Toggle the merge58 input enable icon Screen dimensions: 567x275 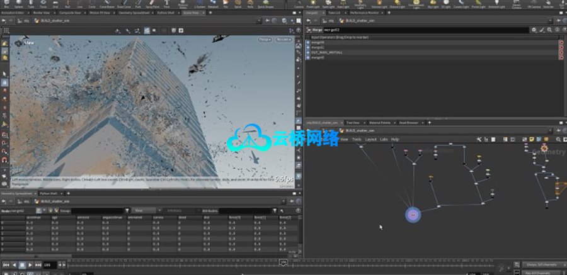click(x=308, y=43)
